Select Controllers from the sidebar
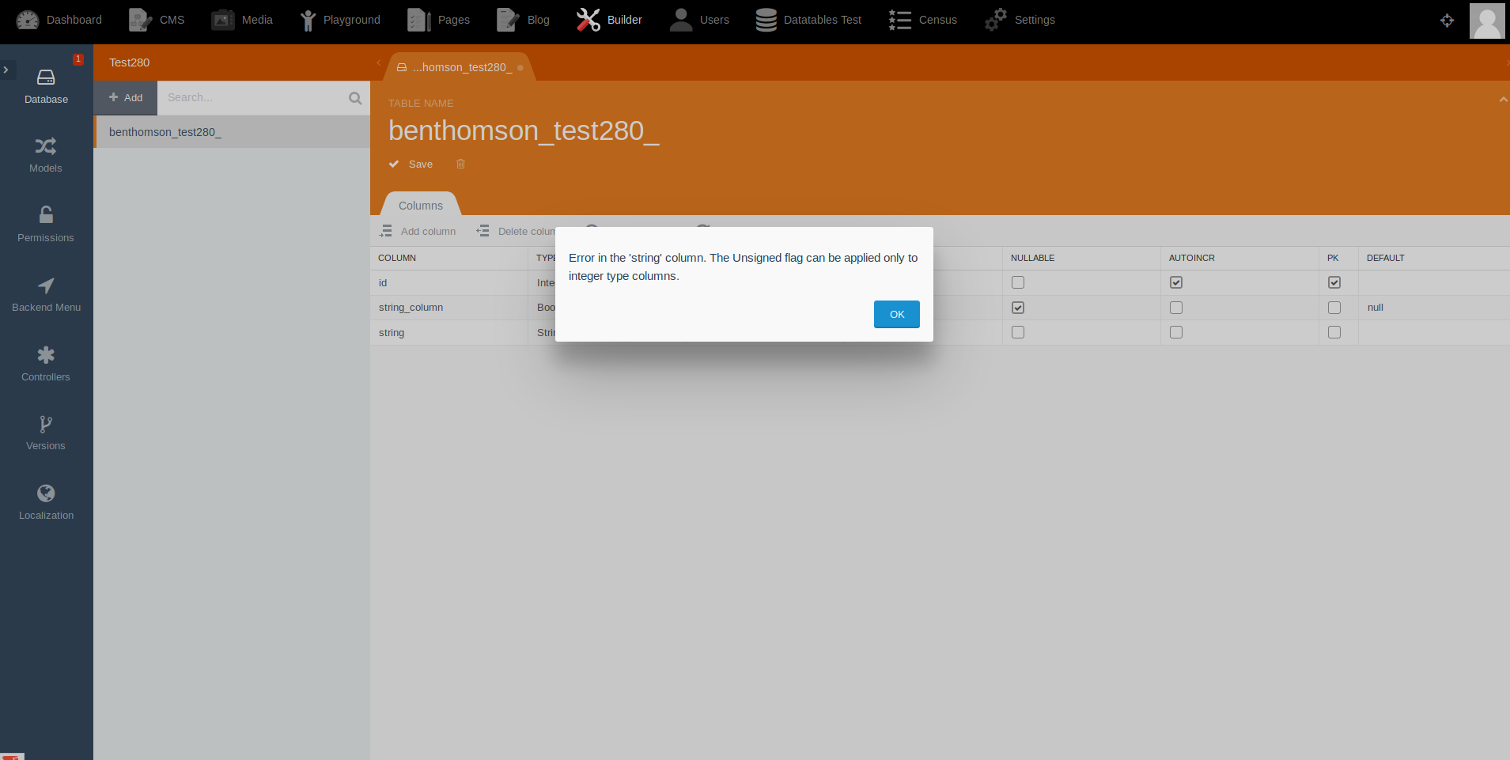This screenshot has height=760, width=1510. coord(45,364)
